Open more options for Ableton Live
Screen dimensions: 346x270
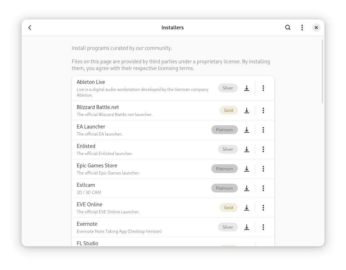coord(263,88)
